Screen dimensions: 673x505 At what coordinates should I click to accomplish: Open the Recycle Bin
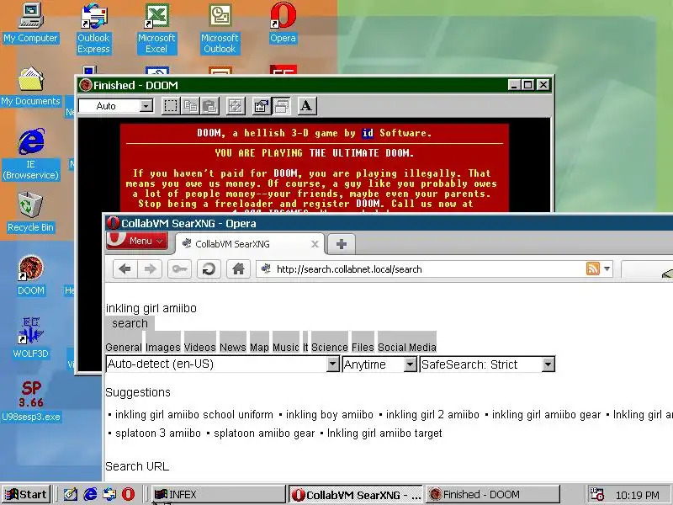[x=30, y=212]
